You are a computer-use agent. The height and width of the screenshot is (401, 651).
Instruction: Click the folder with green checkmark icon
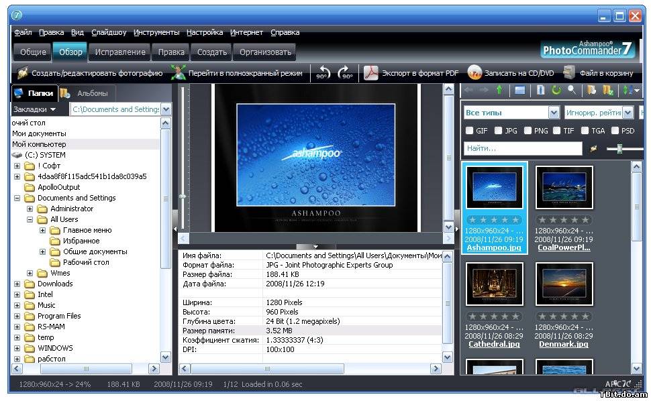608,91
